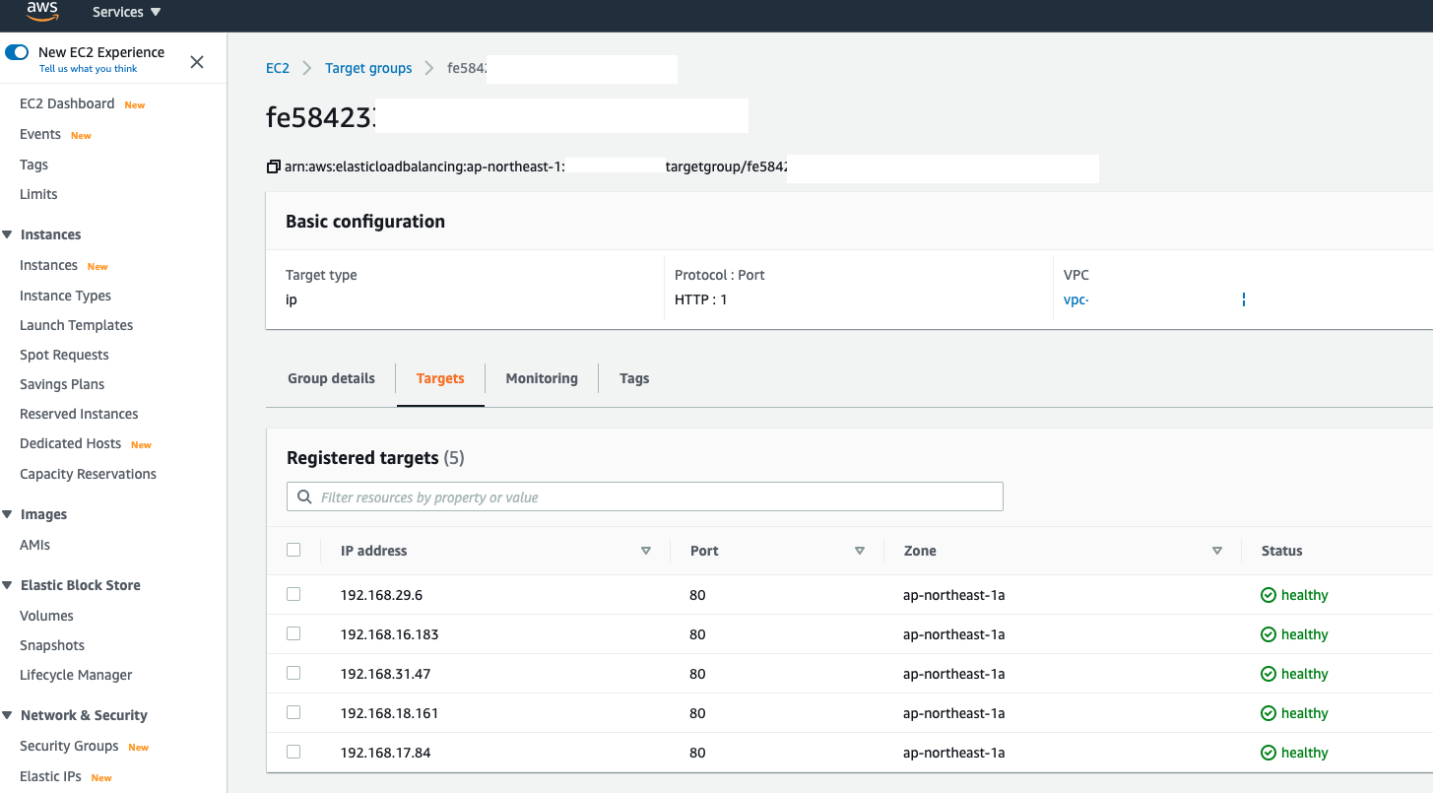
Task: Copy the target group ARN
Action: click(x=273, y=166)
